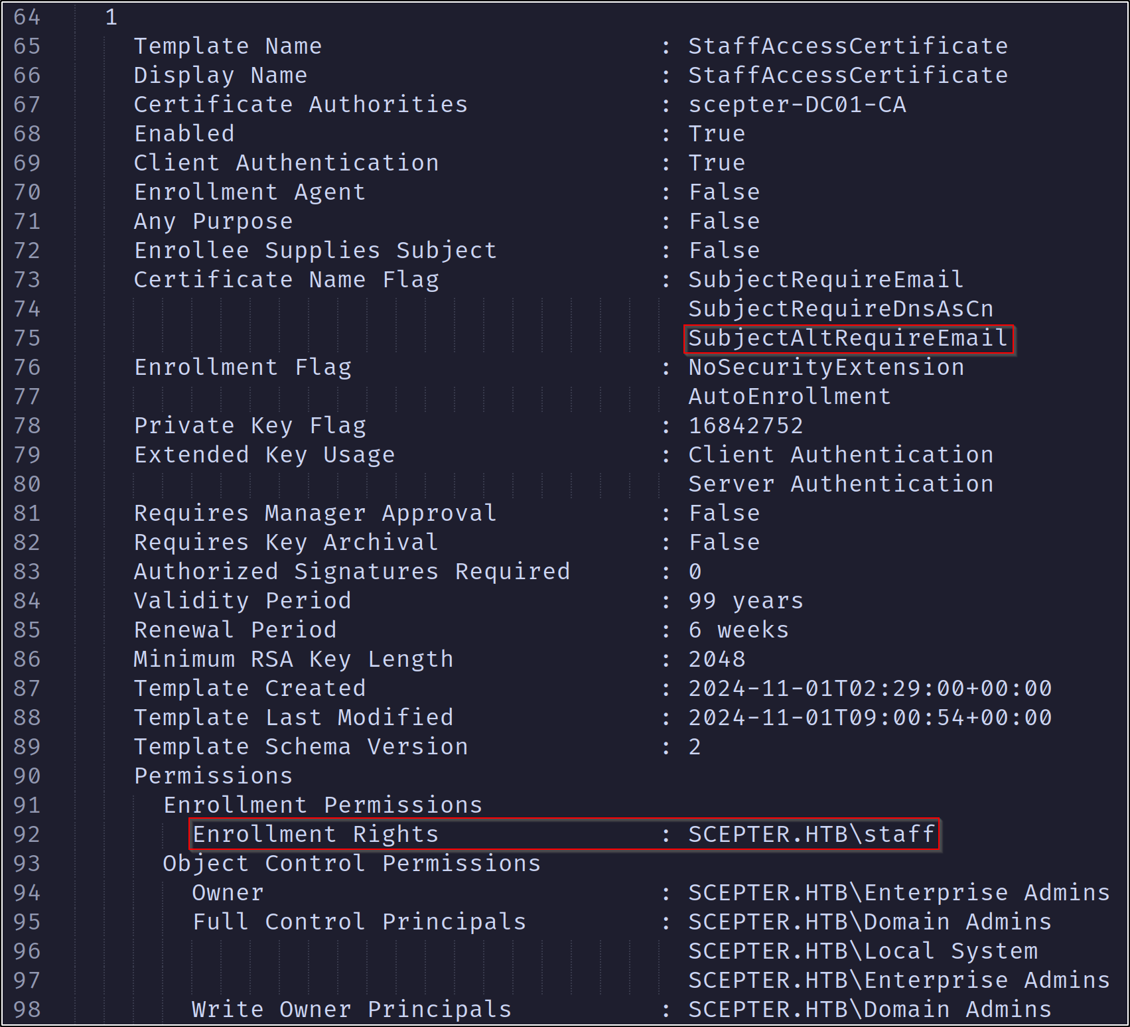Click the SCEPTER.HTB\Local System principal
Viewport: 1130px width, 1027px height.
pos(862,951)
